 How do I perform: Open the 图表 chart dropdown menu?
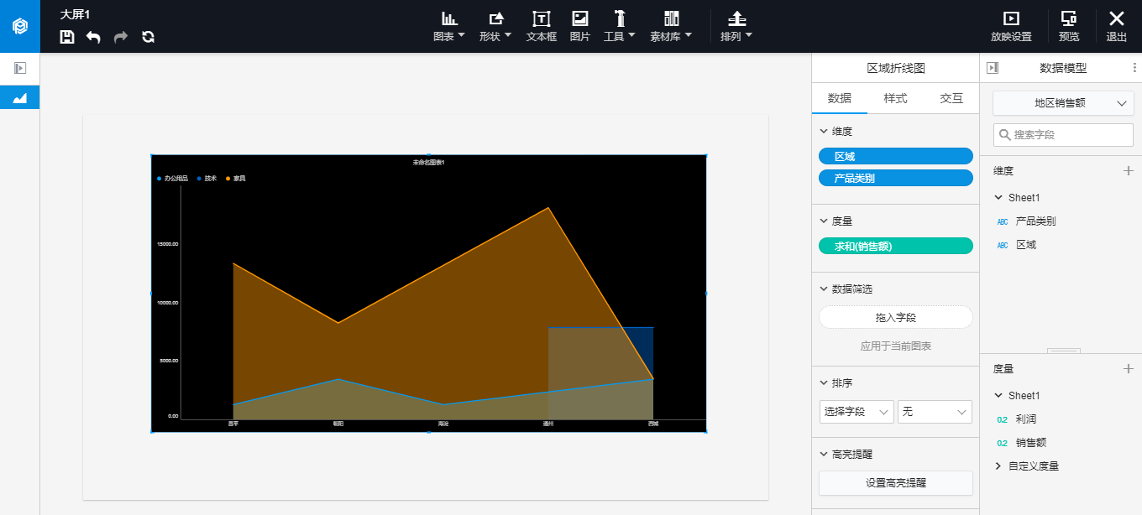point(448,26)
